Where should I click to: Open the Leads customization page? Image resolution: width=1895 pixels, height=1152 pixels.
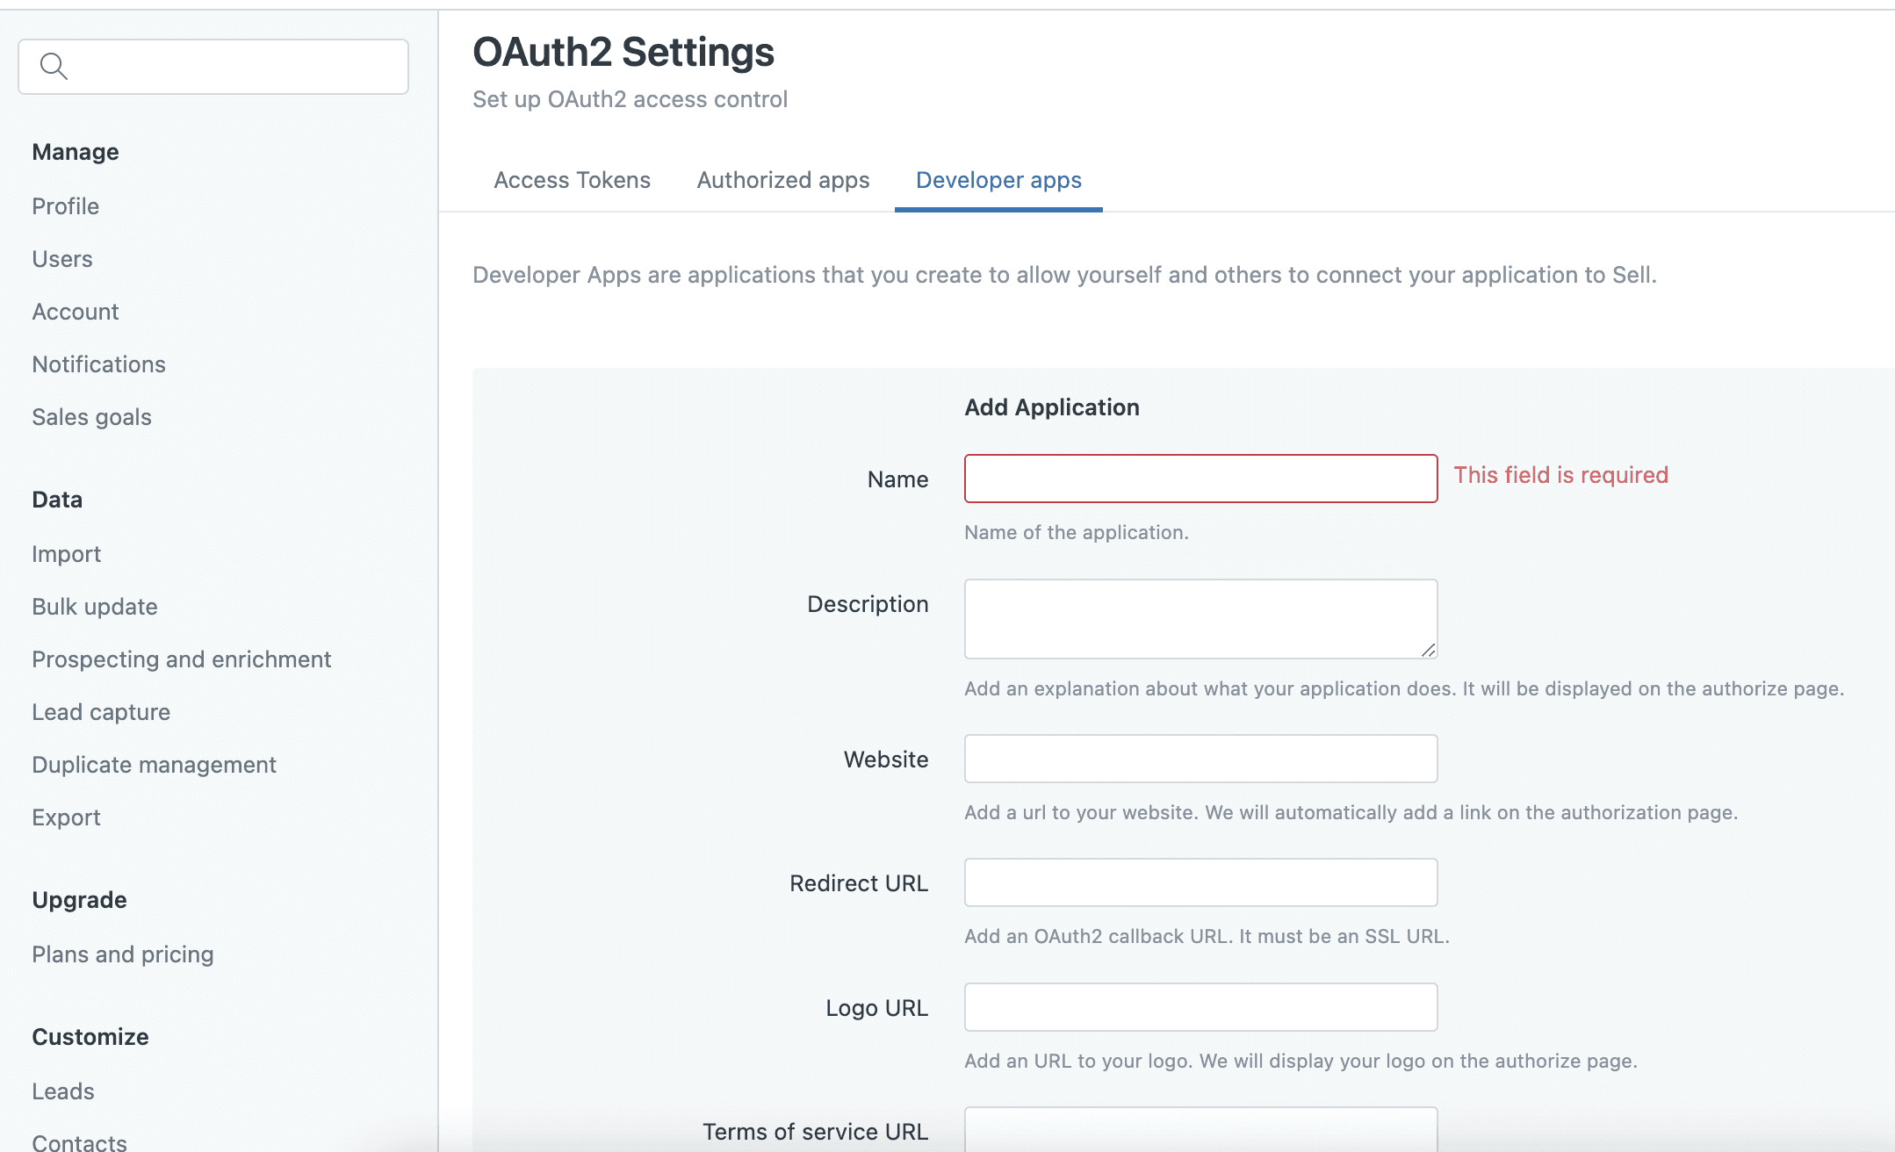coord(63,1091)
